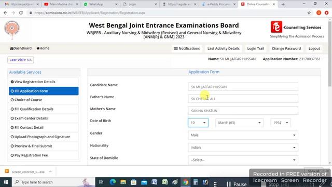Click the Windows search box

pyautogui.click(x=53, y=182)
